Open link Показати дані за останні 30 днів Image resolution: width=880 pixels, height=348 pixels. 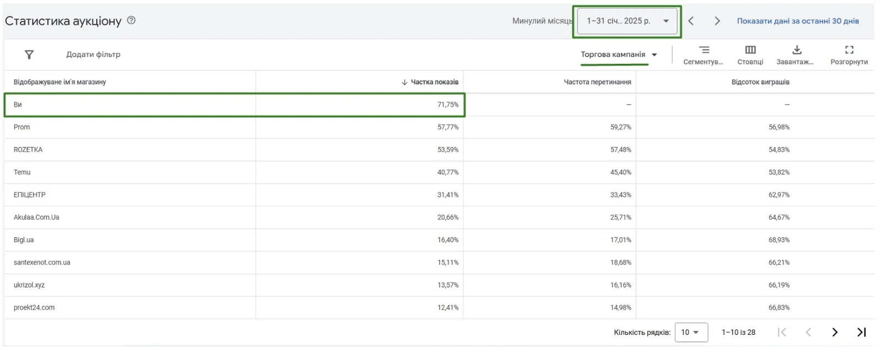[x=798, y=21]
